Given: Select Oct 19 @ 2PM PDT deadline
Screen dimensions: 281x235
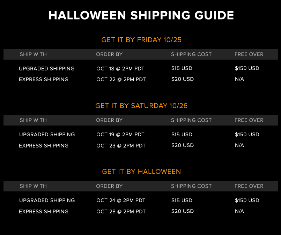Looking at the screenshot, I should pos(120,135).
